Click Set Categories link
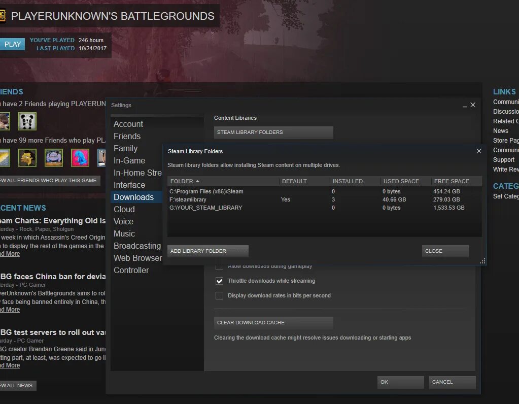This screenshot has height=404, width=519. (x=506, y=196)
